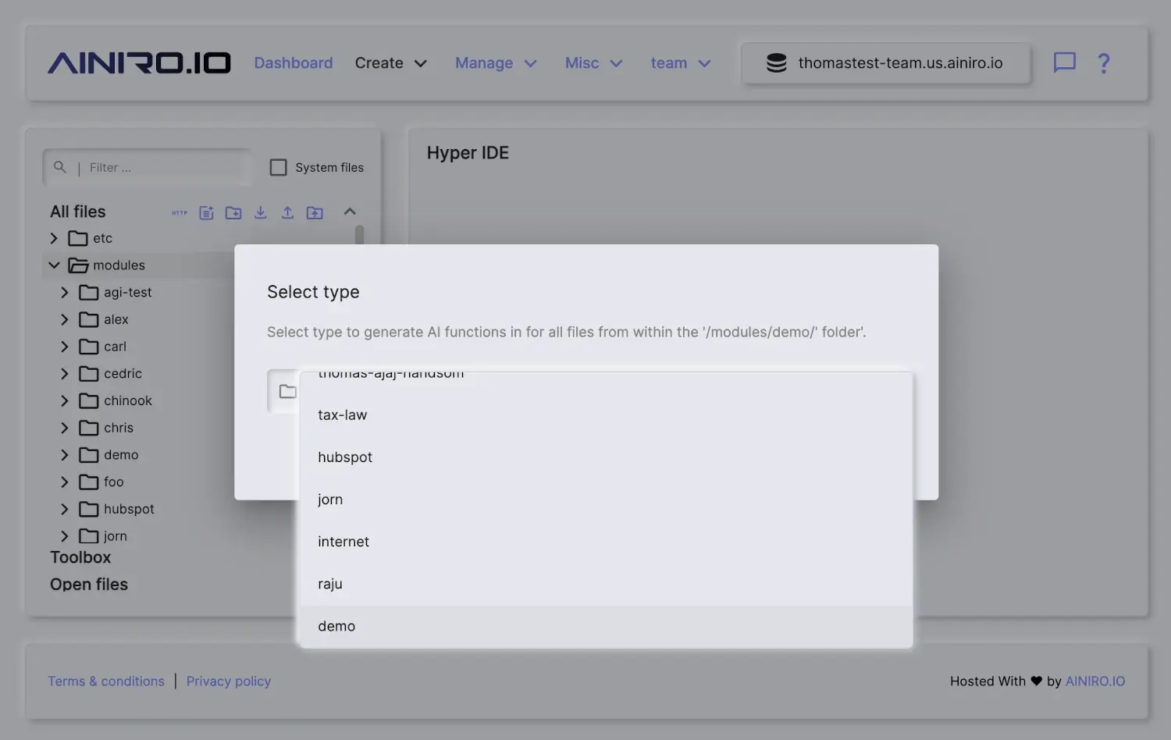Choose hubspot in the dropdown list
The width and height of the screenshot is (1171, 740).
607,457
